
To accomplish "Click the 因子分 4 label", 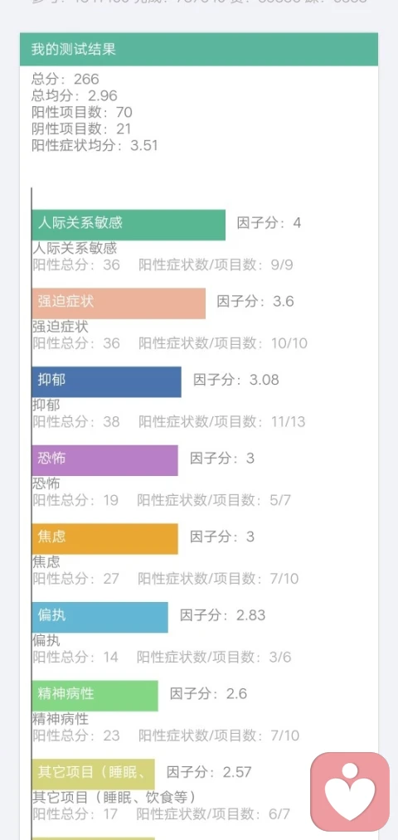I will pyautogui.click(x=269, y=223).
